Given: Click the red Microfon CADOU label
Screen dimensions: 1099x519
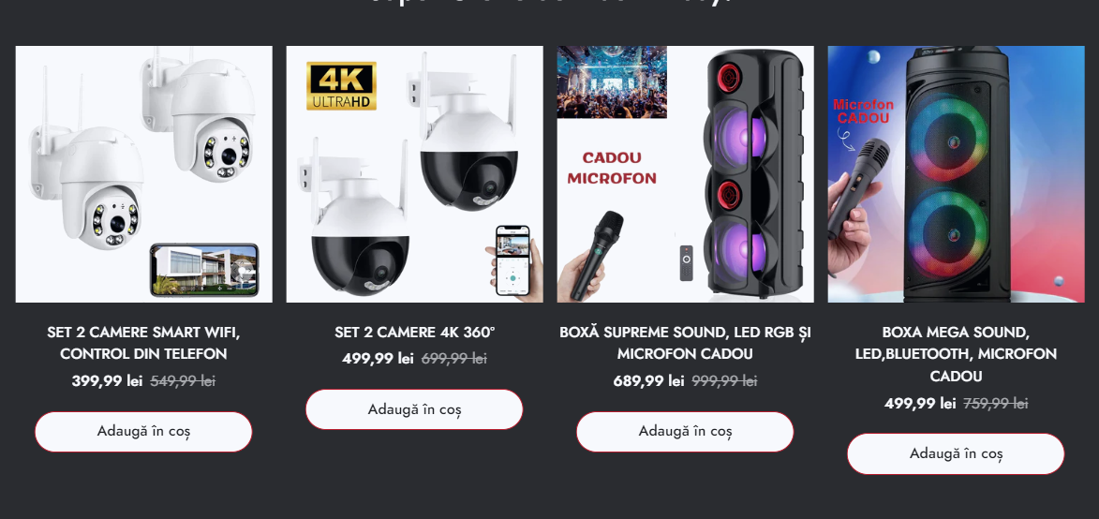Looking at the screenshot, I should tap(863, 111).
